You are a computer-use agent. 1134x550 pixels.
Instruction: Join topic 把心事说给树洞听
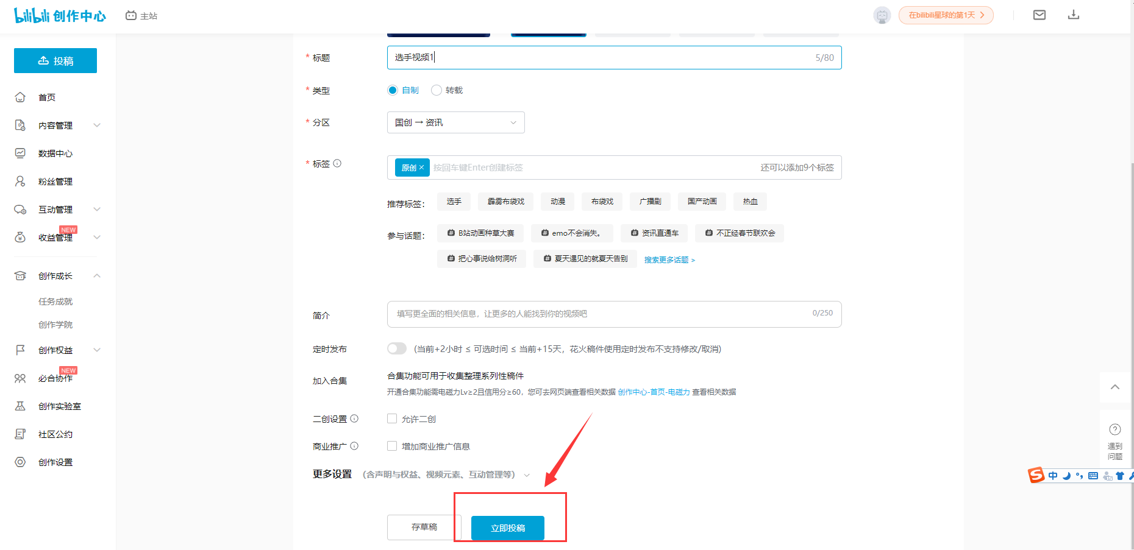pyautogui.click(x=482, y=259)
